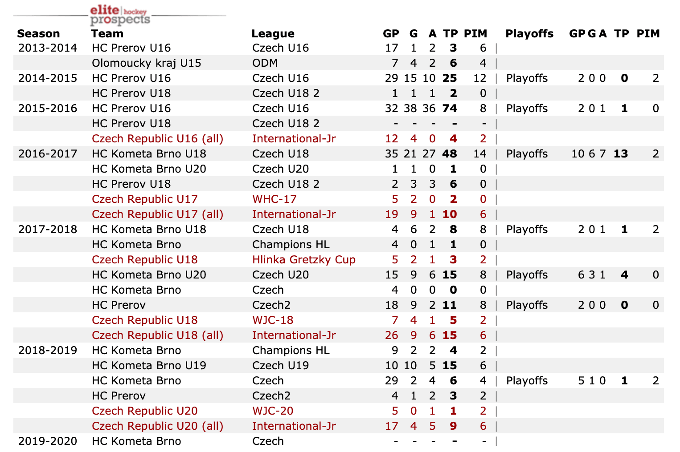Image resolution: width=680 pixels, height=452 pixels.
Task: Click the Czech U19 league link
Action: click(x=280, y=366)
